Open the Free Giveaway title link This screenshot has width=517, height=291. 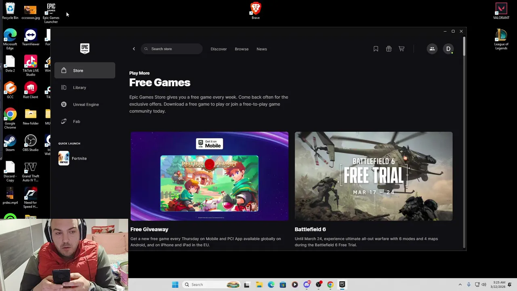(x=149, y=229)
